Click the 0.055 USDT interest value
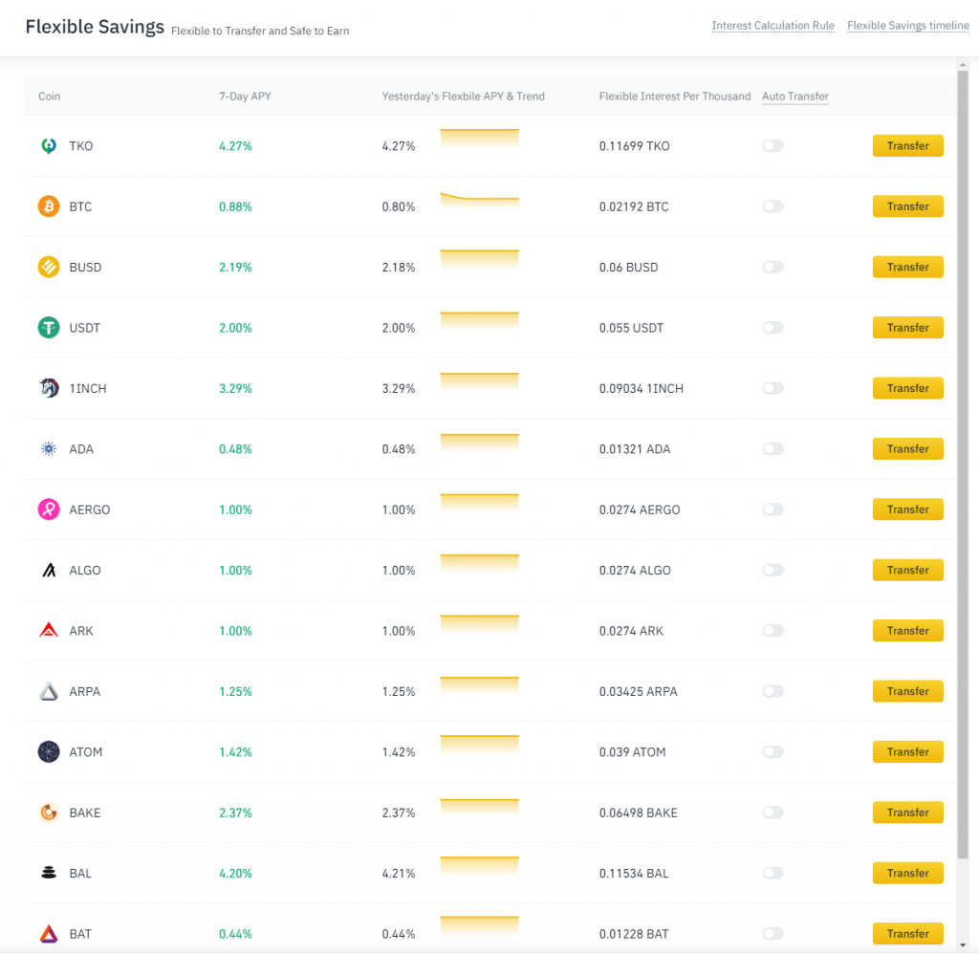 (x=631, y=328)
